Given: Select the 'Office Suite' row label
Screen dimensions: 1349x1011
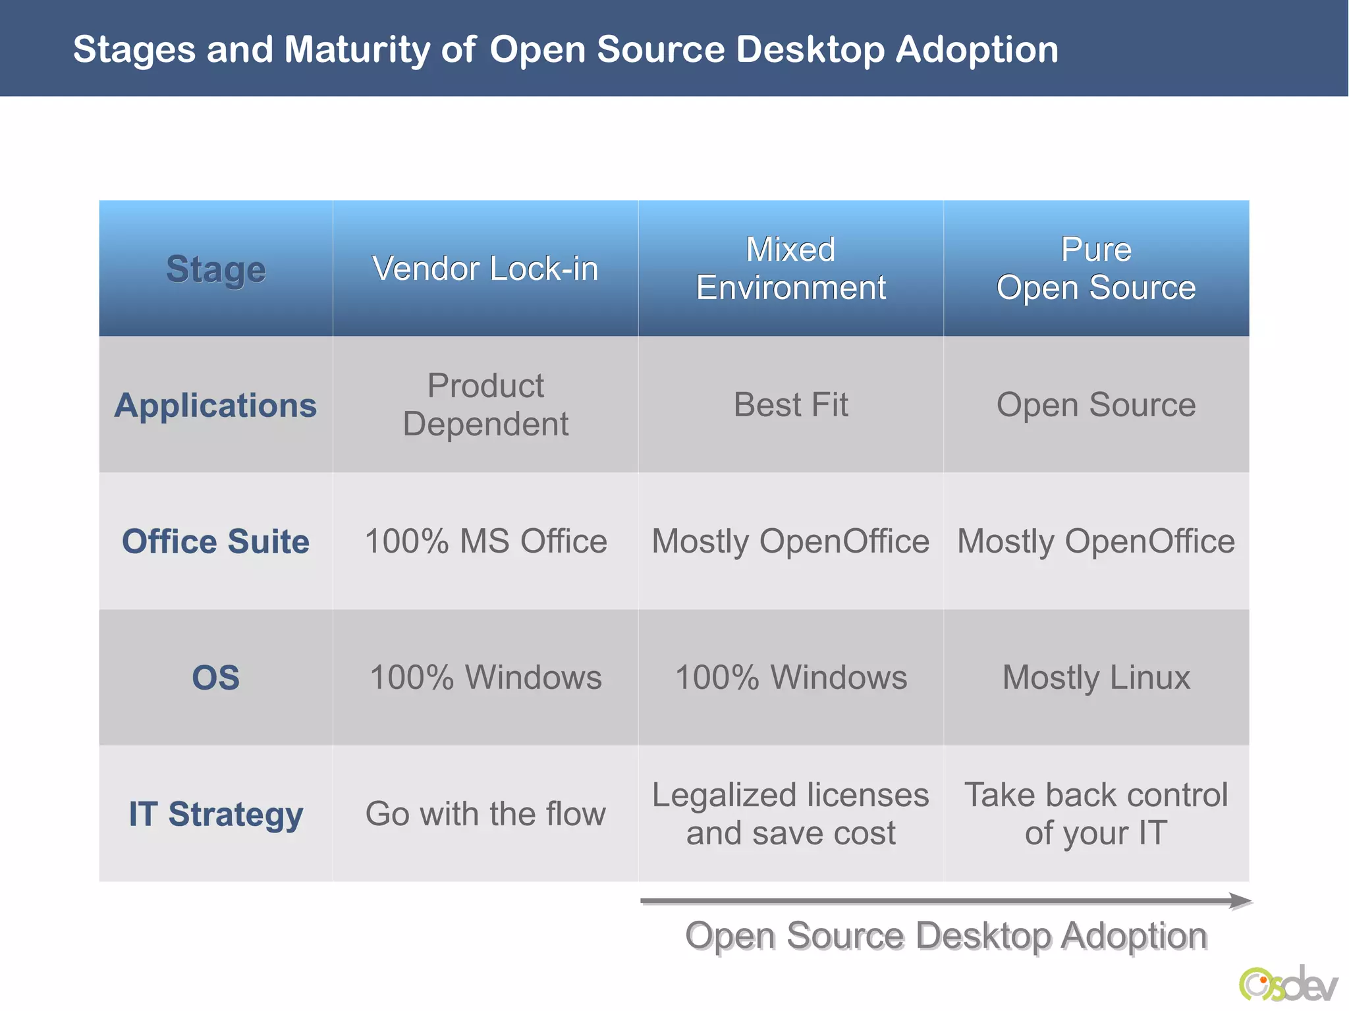Looking at the screenshot, I should pos(216,541).
